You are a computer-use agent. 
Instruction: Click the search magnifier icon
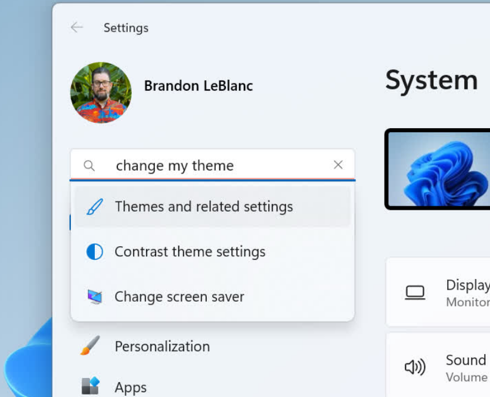(x=89, y=165)
